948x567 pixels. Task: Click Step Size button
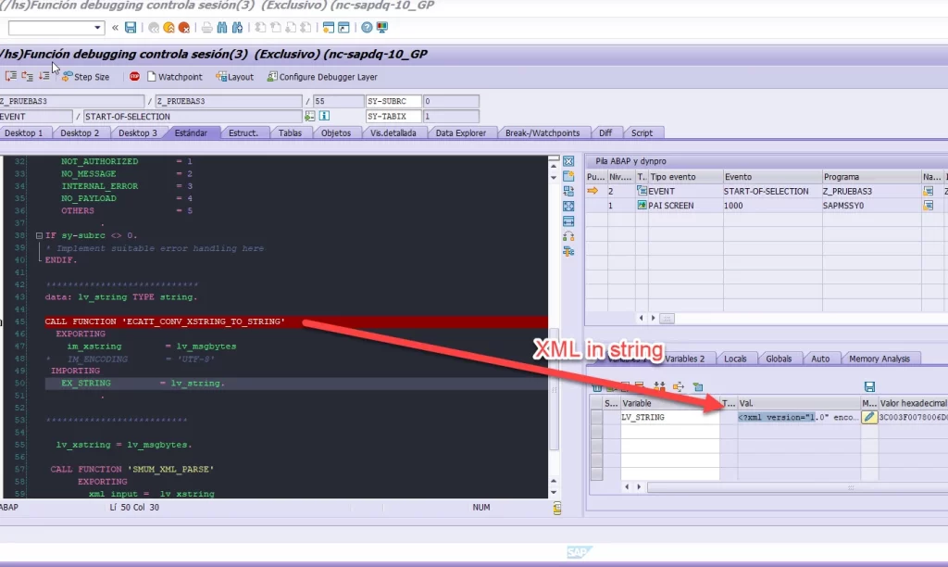click(x=85, y=77)
